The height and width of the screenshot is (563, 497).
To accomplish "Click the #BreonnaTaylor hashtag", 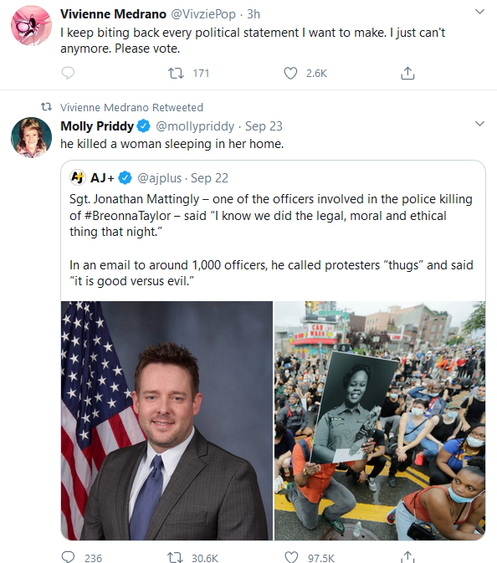I will 127,216.
